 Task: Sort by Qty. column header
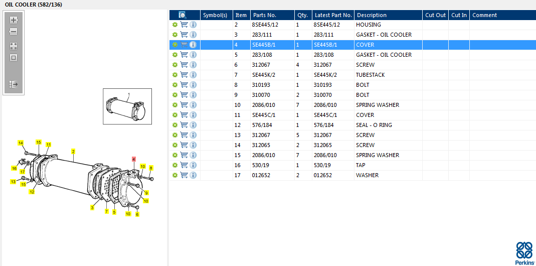coord(303,15)
